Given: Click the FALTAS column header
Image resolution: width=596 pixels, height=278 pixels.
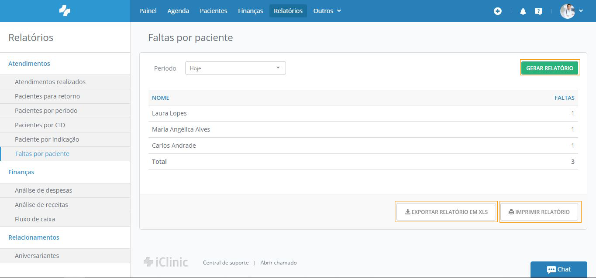Looking at the screenshot, I should click(x=565, y=98).
